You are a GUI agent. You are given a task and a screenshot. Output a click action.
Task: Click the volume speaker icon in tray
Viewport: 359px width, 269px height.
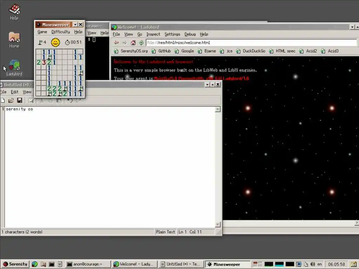point(312,264)
